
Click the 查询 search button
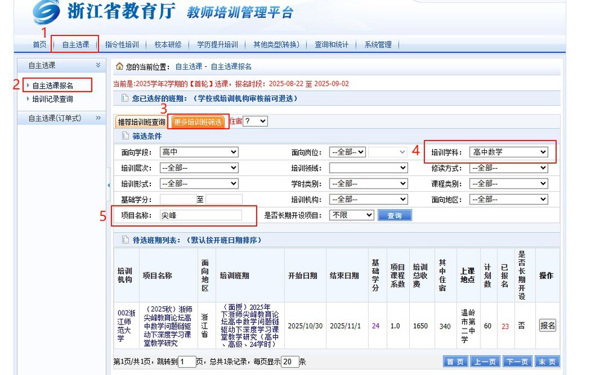pyautogui.click(x=395, y=215)
